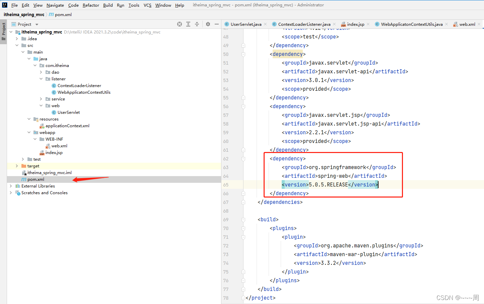
Task: Click the spring-web artifactId text on line 64
Action: coord(333,176)
